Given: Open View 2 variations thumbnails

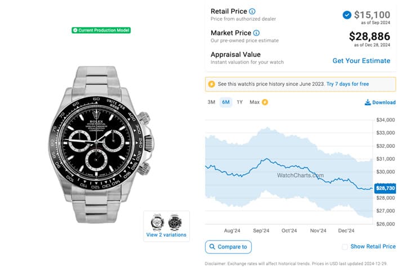Looking at the screenshot, I should click(x=166, y=234).
